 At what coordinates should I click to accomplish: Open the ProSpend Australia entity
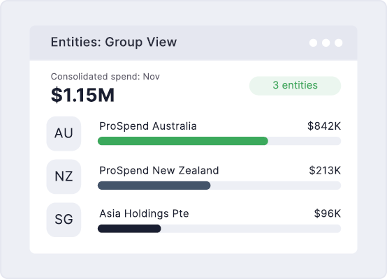148,126
